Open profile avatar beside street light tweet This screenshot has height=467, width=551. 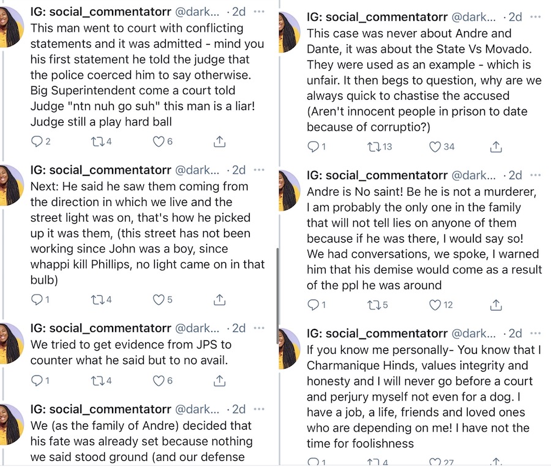click(12, 185)
